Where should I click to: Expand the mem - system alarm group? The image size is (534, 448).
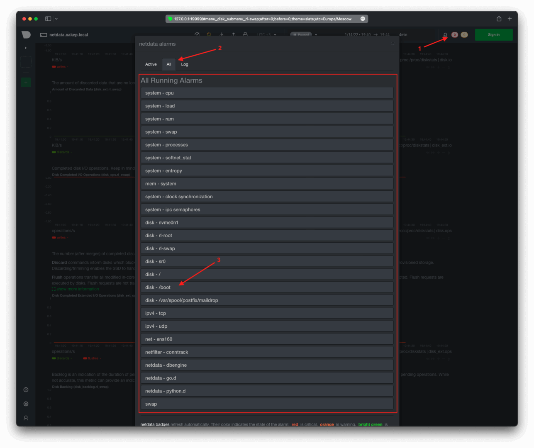point(267,184)
